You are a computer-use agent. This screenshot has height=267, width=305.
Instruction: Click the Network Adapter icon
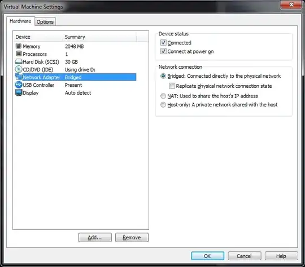pyautogui.click(x=19, y=77)
